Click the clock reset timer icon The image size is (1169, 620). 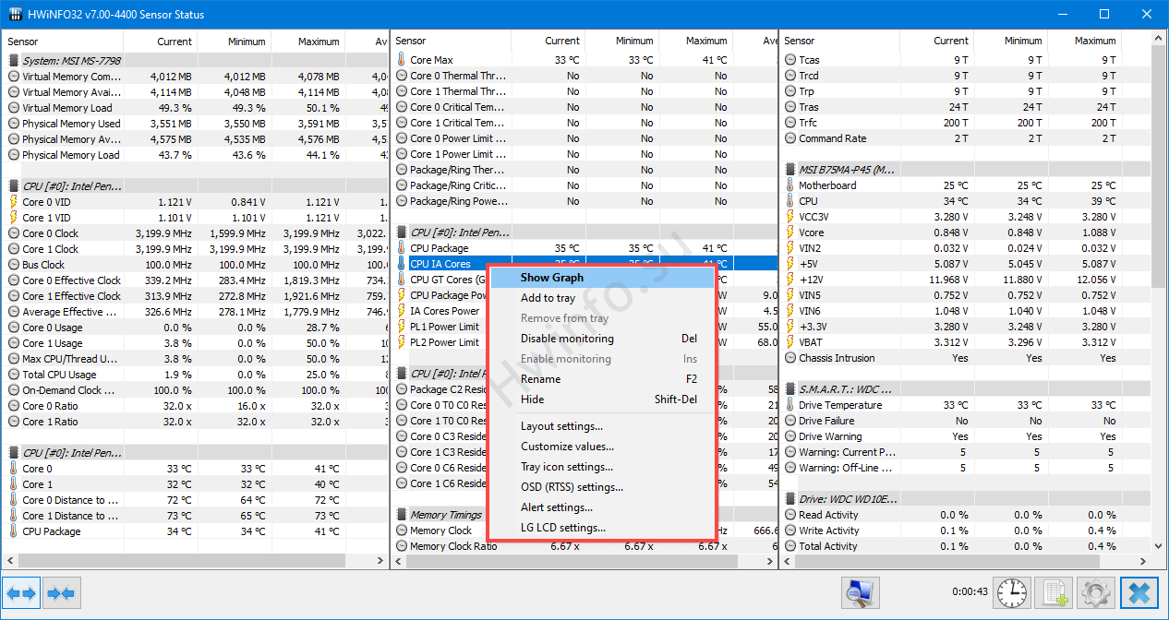(x=1013, y=592)
